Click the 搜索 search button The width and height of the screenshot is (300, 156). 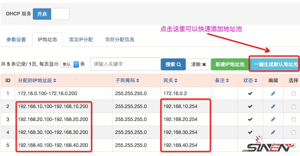tap(173, 64)
